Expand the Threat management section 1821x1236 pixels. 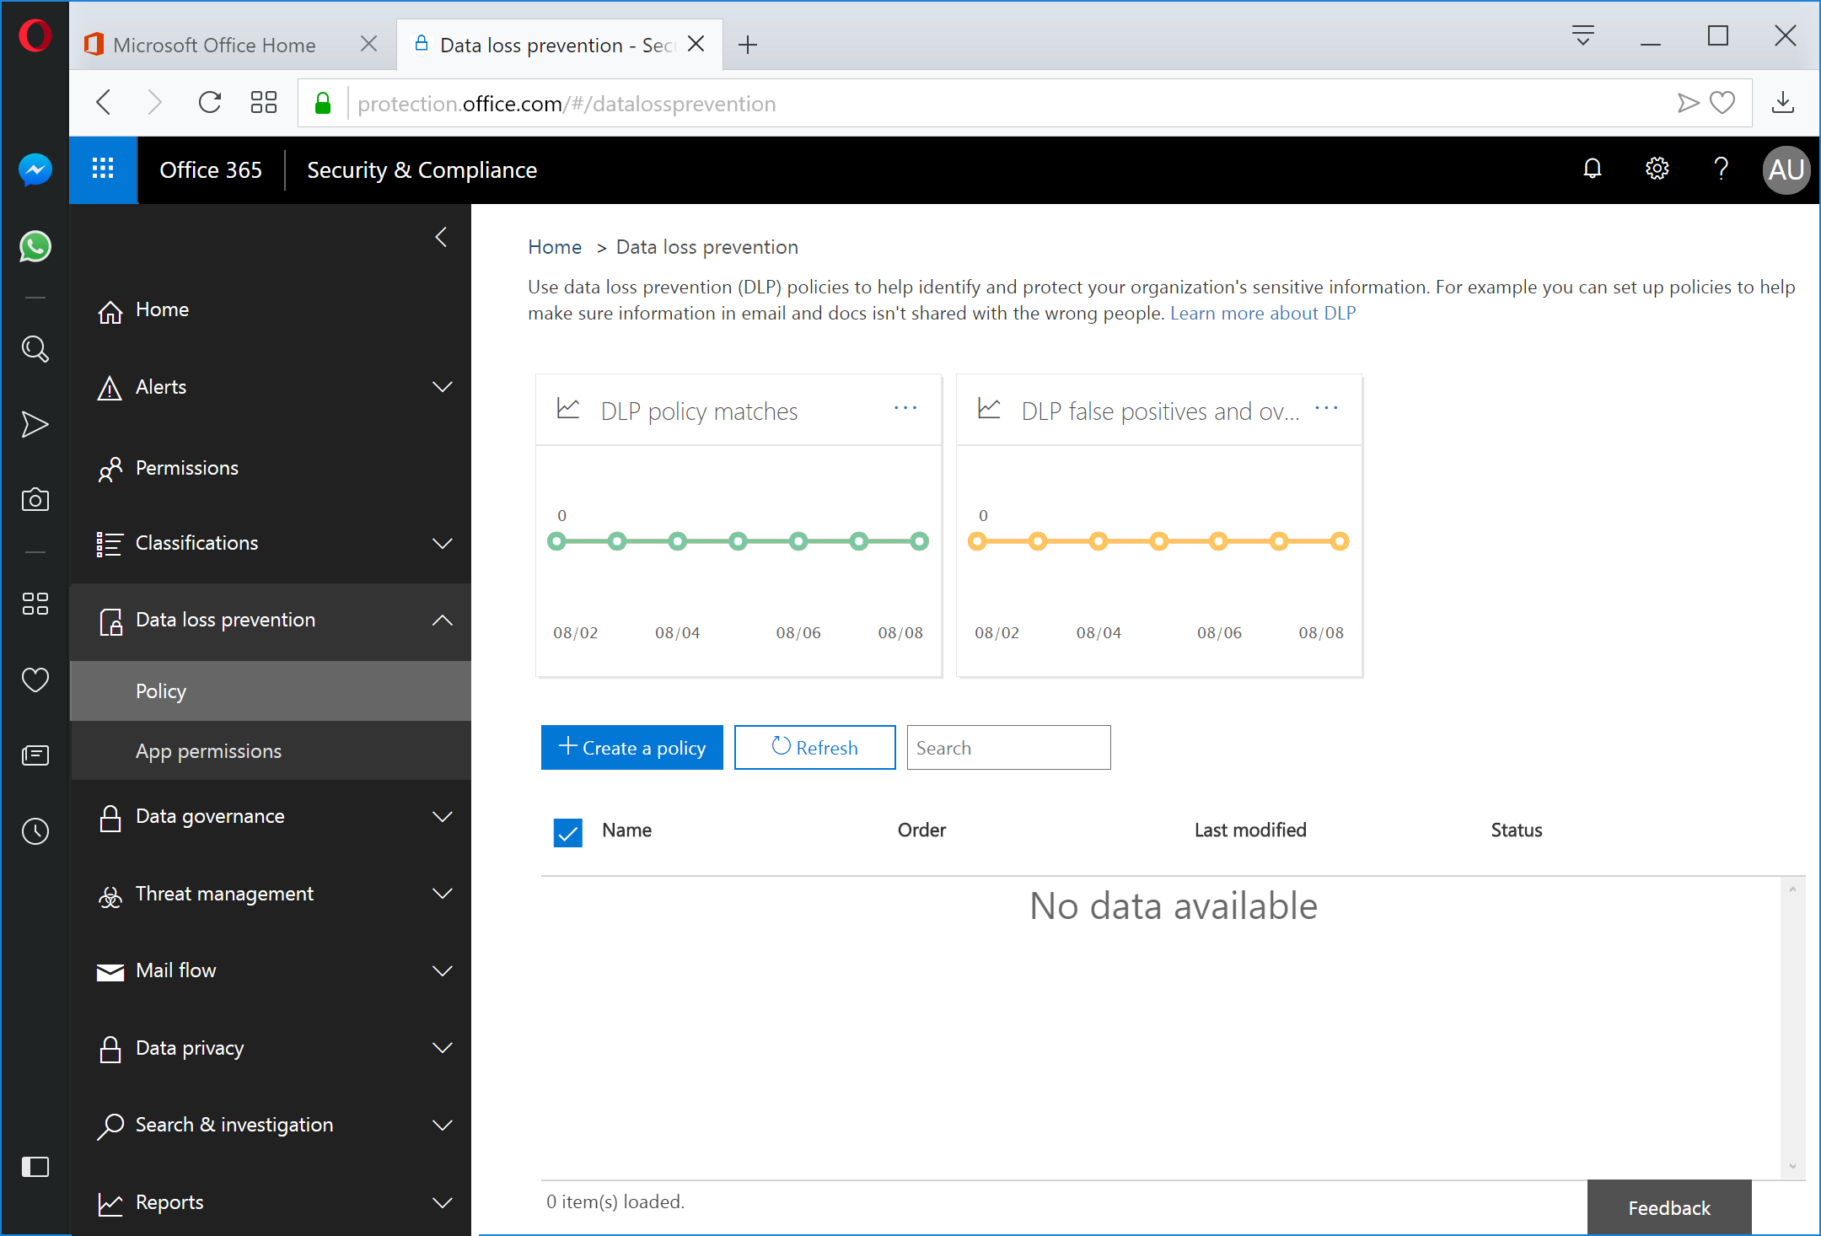pyautogui.click(x=224, y=894)
